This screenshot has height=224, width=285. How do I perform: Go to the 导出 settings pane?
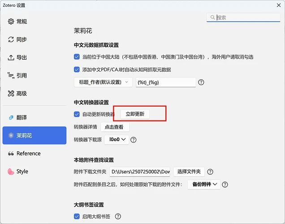(35, 57)
